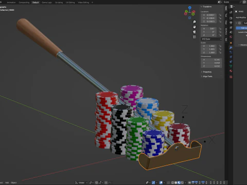Open the Tool settings properties tab
This screenshot has height=185, width=247.
point(231,12)
